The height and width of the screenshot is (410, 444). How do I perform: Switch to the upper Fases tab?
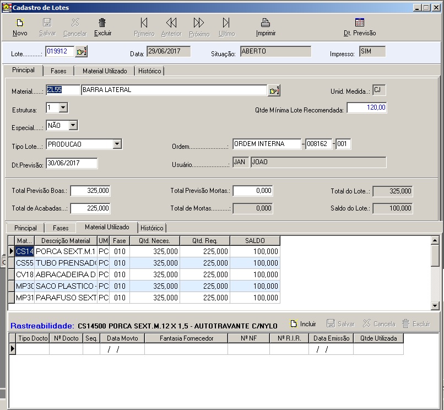click(x=58, y=71)
